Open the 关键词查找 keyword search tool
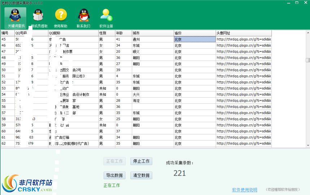The image size is (310, 195). click(x=16, y=18)
